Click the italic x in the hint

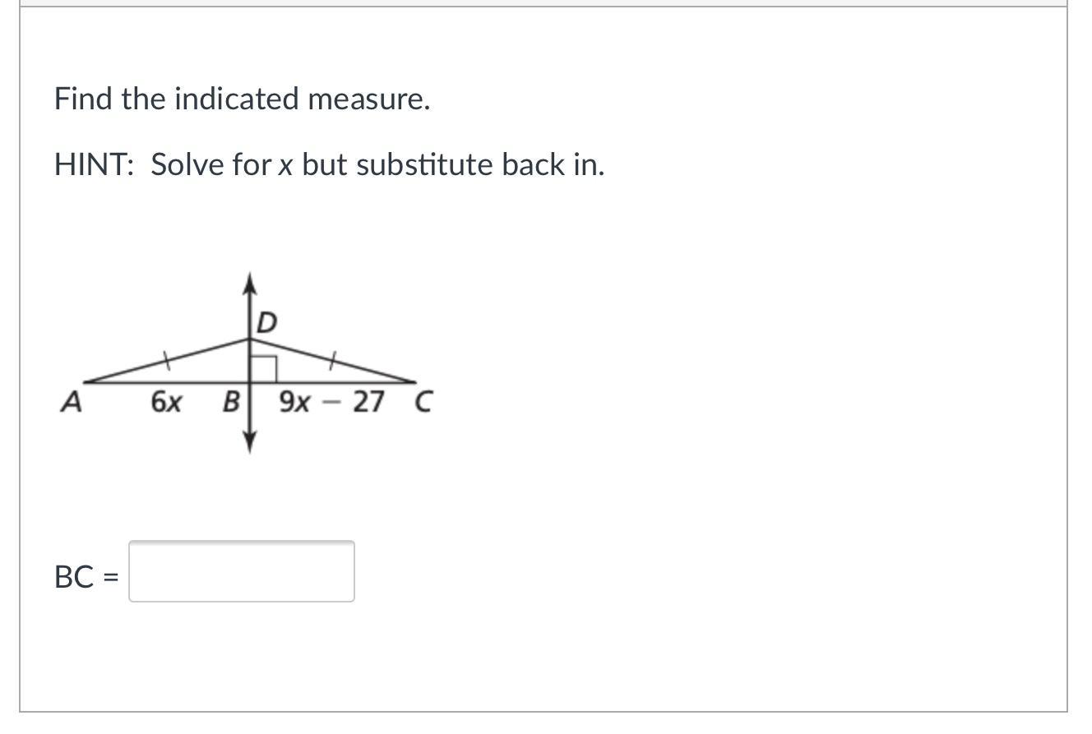tap(285, 165)
